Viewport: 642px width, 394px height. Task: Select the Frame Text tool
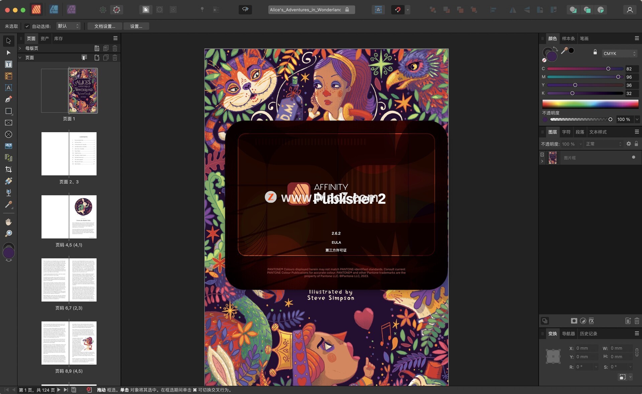pos(9,64)
